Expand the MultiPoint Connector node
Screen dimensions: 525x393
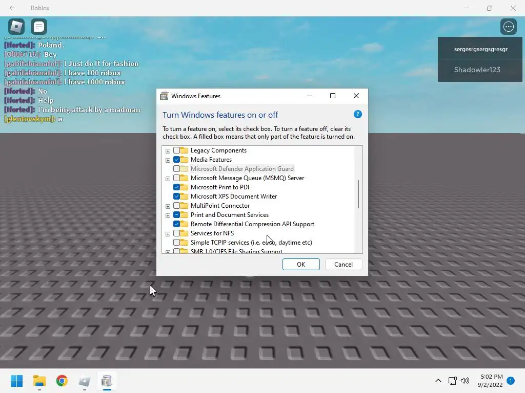(x=168, y=206)
